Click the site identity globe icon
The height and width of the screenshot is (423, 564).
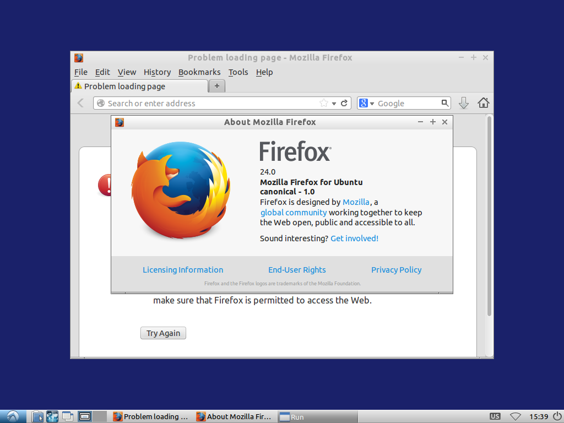101,103
